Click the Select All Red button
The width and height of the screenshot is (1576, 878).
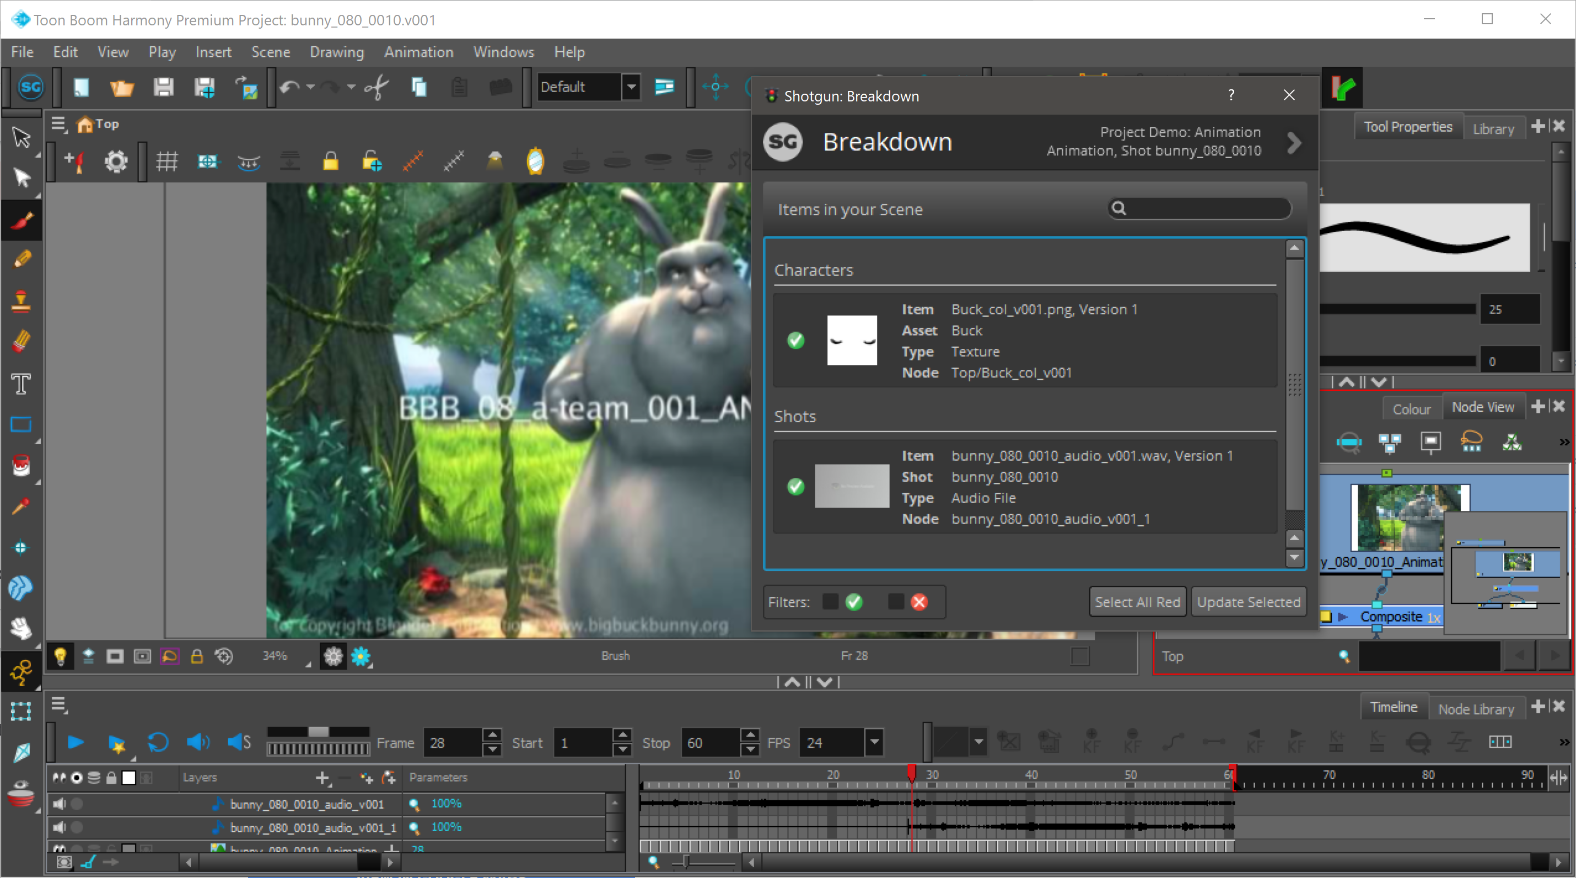pos(1137,601)
